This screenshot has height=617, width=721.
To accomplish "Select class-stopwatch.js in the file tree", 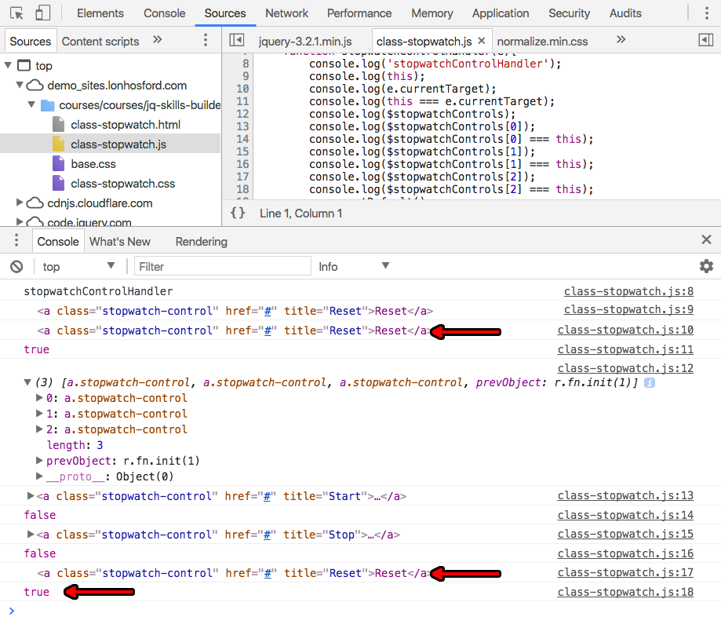I will [x=111, y=144].
